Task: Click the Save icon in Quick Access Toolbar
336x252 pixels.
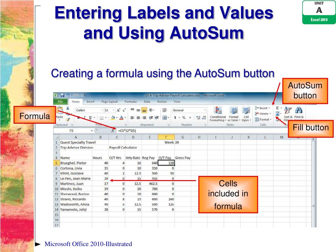Action: coord(62,95)
